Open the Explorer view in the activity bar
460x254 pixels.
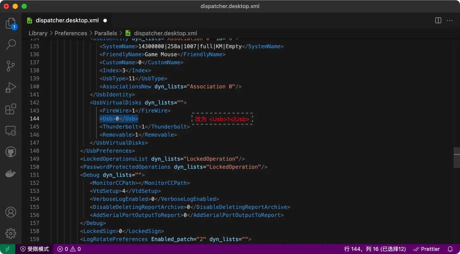click(x=11, y=23)
